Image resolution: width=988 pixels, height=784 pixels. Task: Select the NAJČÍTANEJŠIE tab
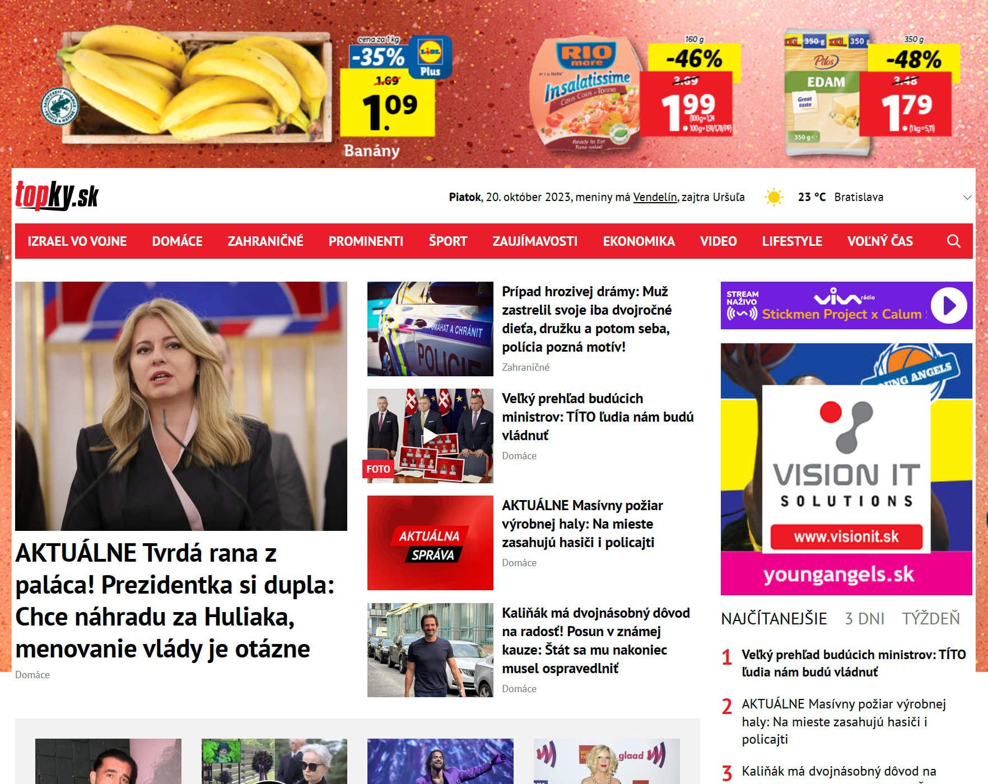pos(774,619)
